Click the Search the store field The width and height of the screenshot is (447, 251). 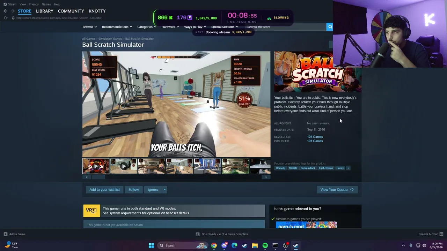[x=285, y=27]
